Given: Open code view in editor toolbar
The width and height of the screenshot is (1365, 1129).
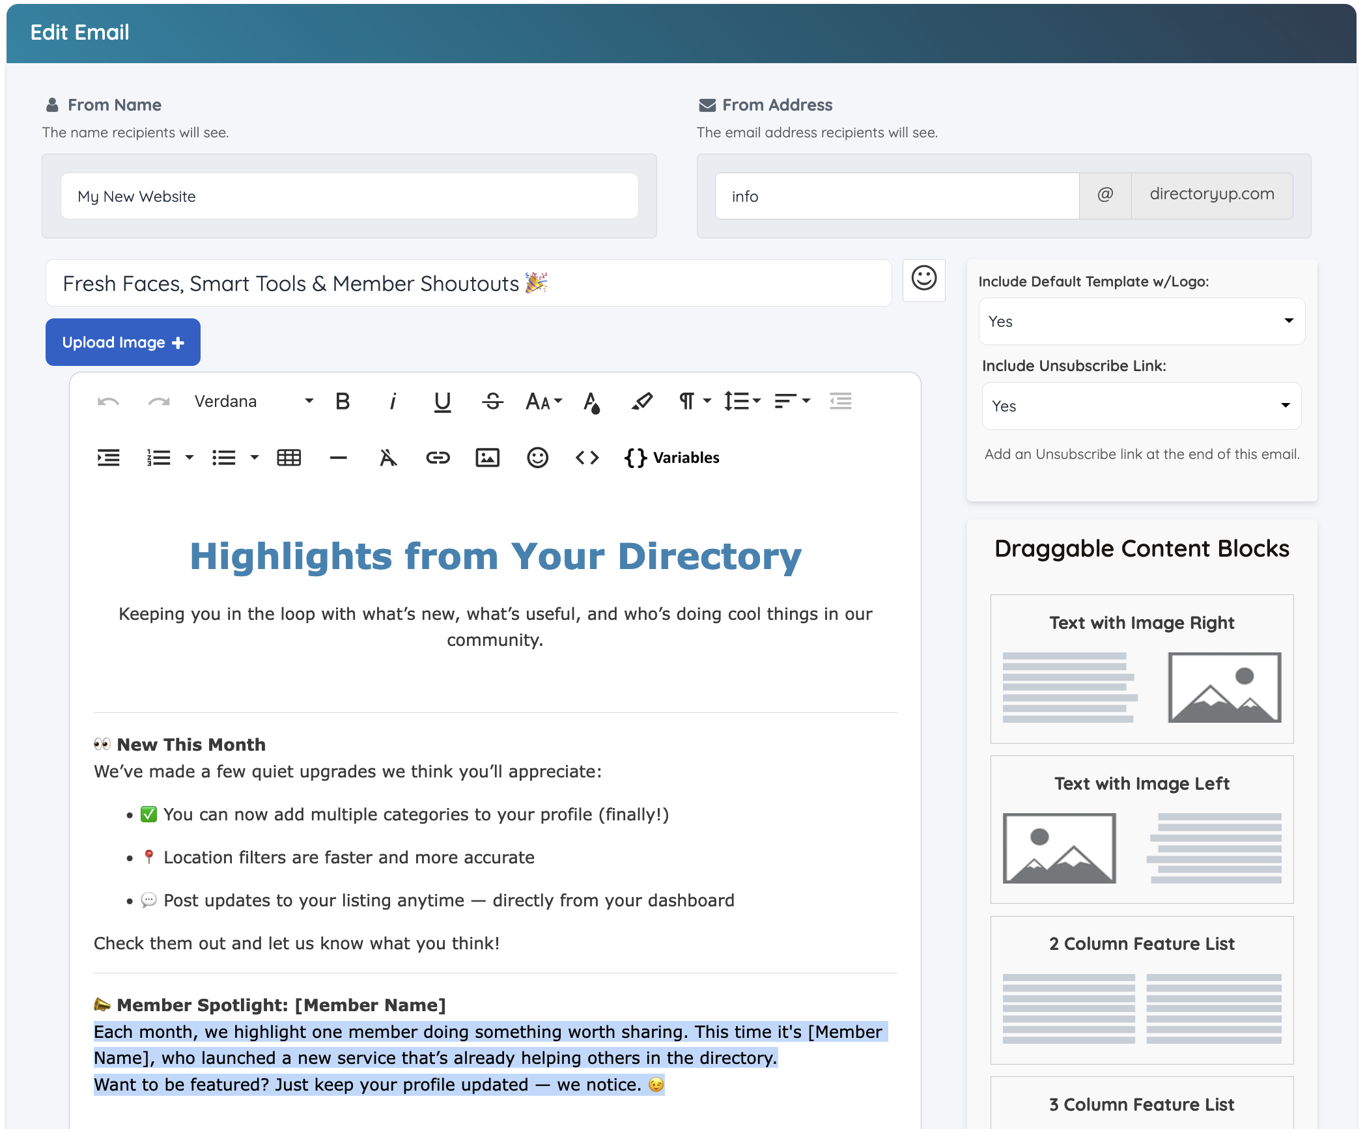Looking at the screenshot, I should [587, 458].
